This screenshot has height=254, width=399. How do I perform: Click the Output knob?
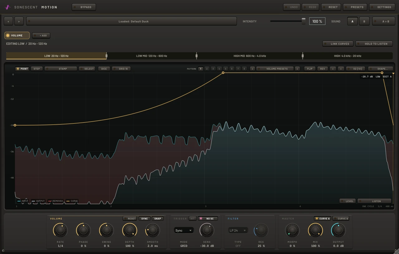click(x=338, y=230)
